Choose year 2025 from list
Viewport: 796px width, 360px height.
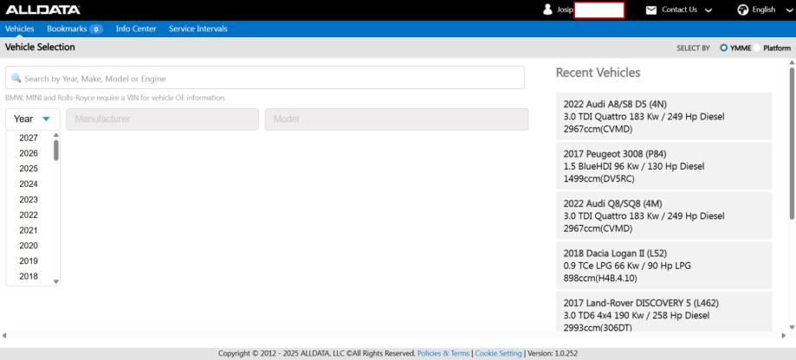point(29,169)
